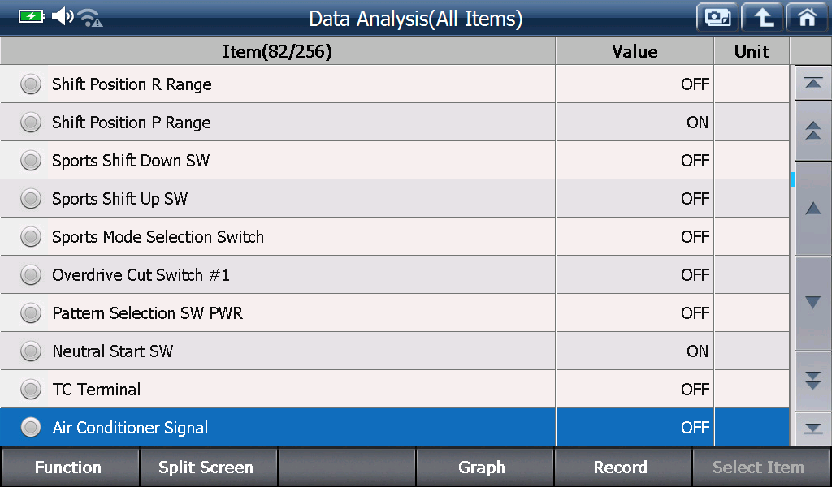Jump to bottom of list arrow
Viewport: 832px width, 487px height.
coord(812,429)
